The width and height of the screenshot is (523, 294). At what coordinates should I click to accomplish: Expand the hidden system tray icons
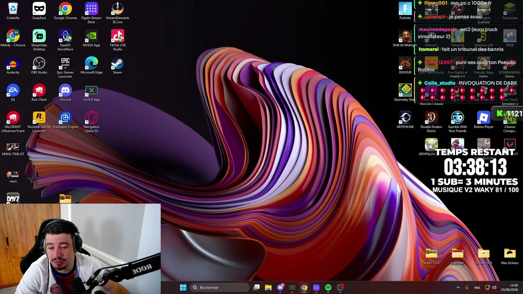point(458,287)
